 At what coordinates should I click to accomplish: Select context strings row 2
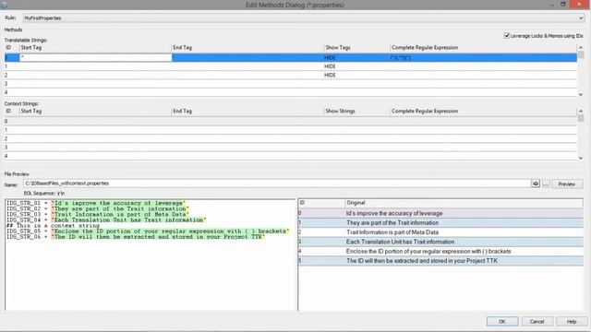click(x=291, y=138)
